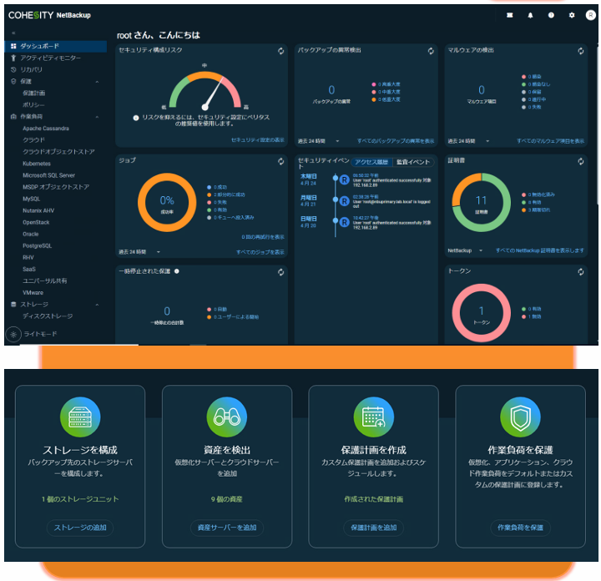Open すべてのマルウェア項目を表示 link
Screen dimensions: 601x581
(550, 141)
